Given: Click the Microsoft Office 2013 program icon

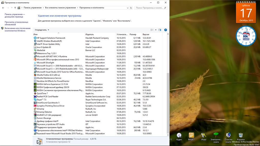Looking at the screenshot, I should [x=35, y=59].
